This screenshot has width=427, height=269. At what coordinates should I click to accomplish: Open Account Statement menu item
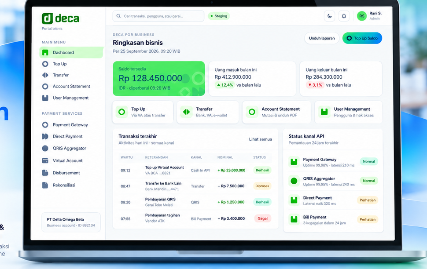coord(71,87)
